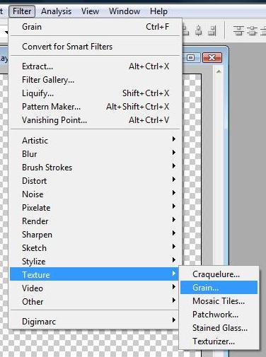This screenshot has width=266, height=357.
Task: Close the document window with red X
Action: pos(212,57)
